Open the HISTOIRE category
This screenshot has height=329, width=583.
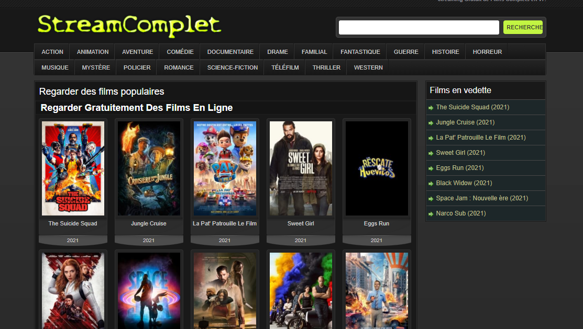445,52
